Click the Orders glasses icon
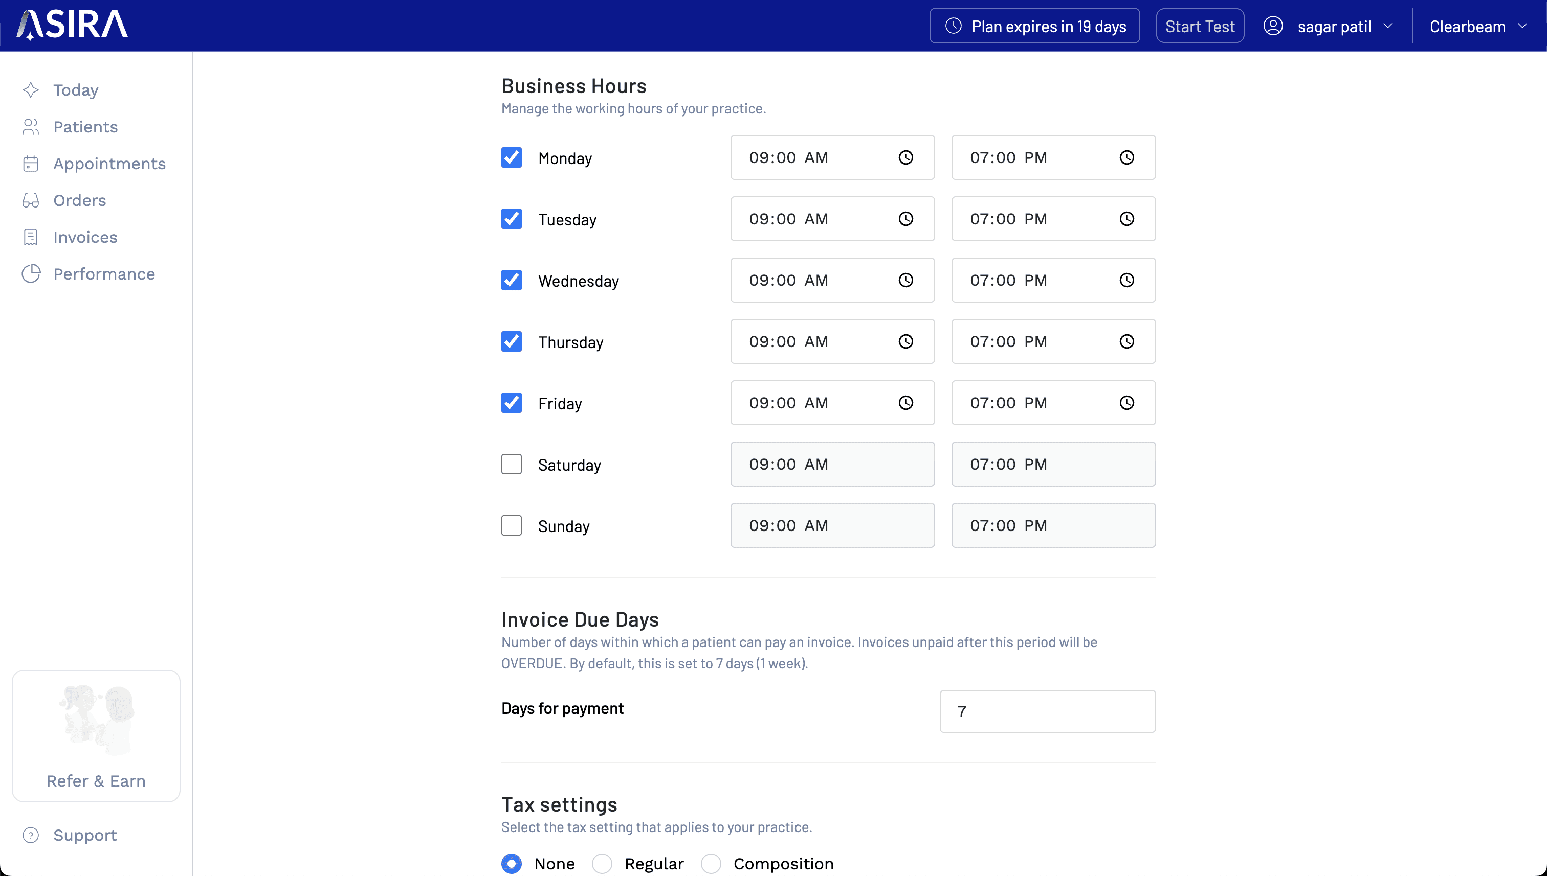The image size is (1547, 876). tap(31, 200)
